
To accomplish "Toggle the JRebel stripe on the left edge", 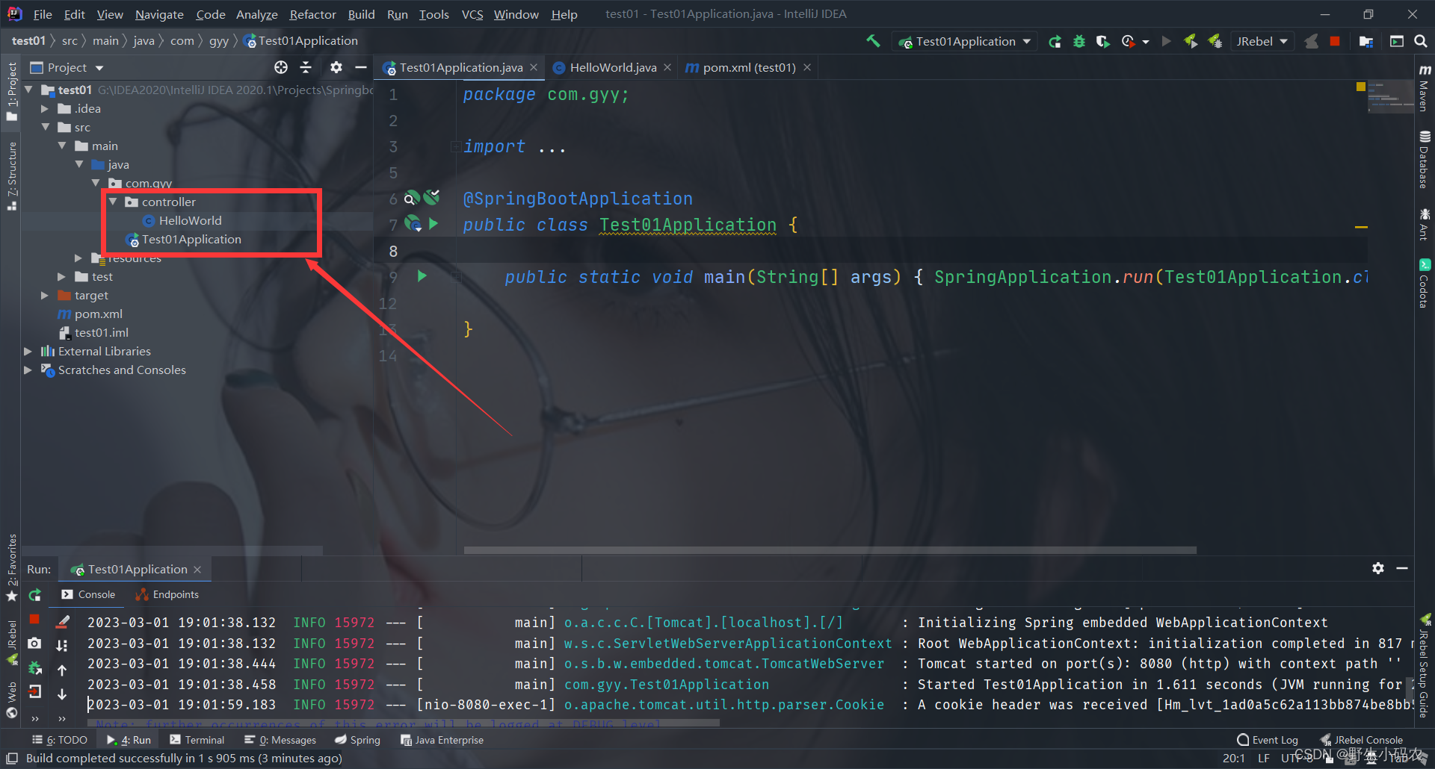I will tap(12, 641).
